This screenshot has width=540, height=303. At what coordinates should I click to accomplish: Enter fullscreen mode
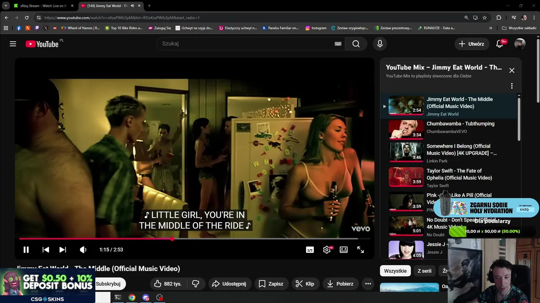(360, 250)
